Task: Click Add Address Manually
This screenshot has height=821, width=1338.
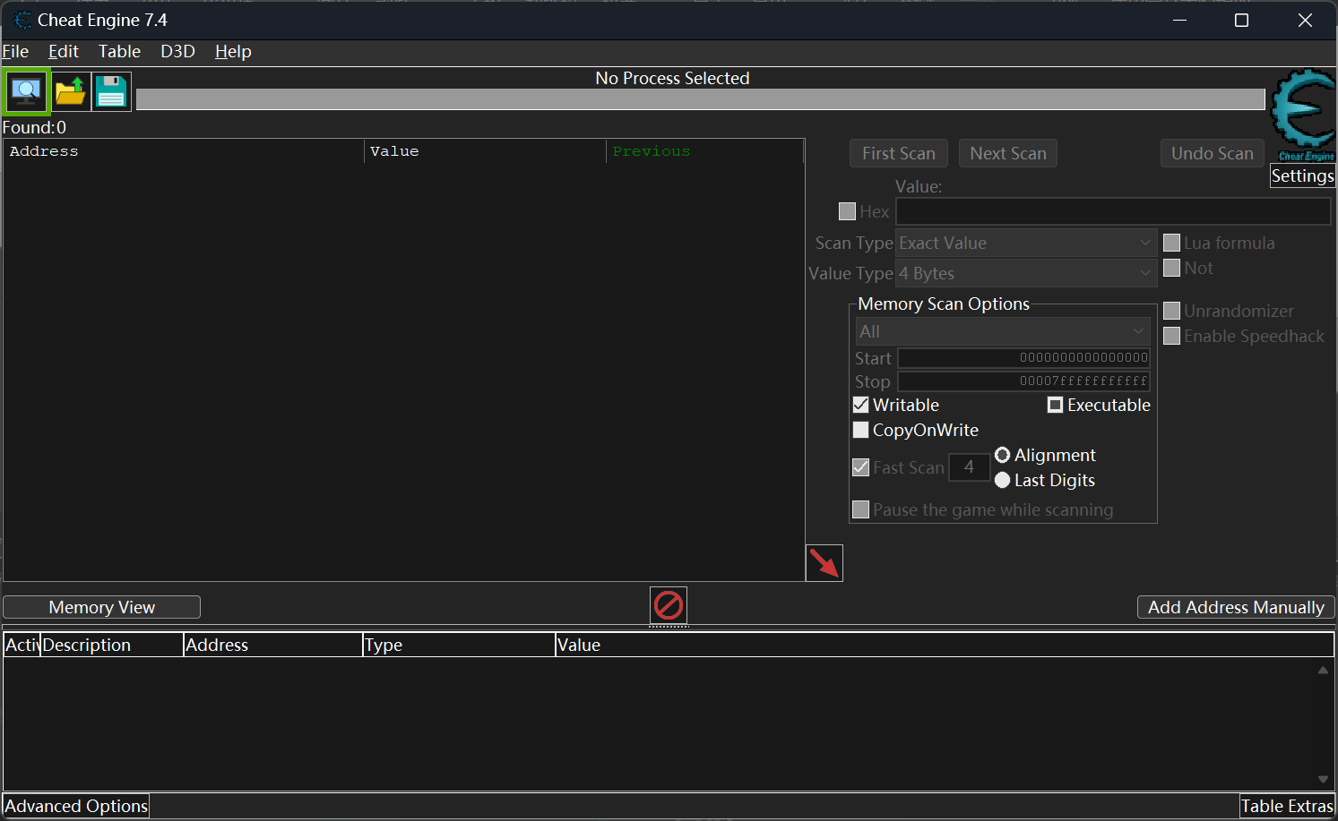Action: (1235, 606)
